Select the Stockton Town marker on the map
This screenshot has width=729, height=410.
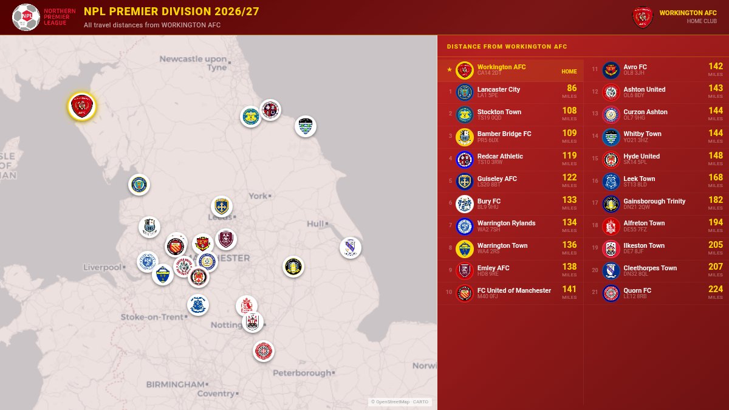[x=250, y=116]
